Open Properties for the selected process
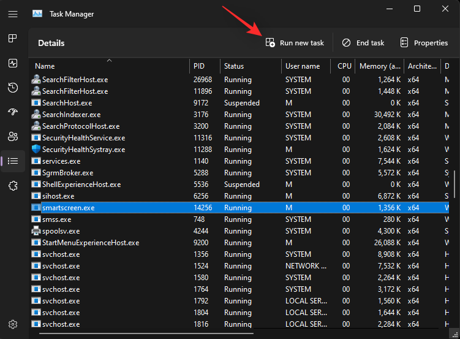The image size is (460, 339). [x=424, y=43]
